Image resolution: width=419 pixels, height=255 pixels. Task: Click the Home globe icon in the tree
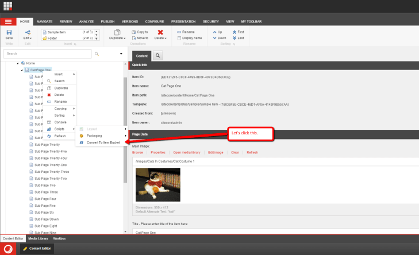coord(23,63)
